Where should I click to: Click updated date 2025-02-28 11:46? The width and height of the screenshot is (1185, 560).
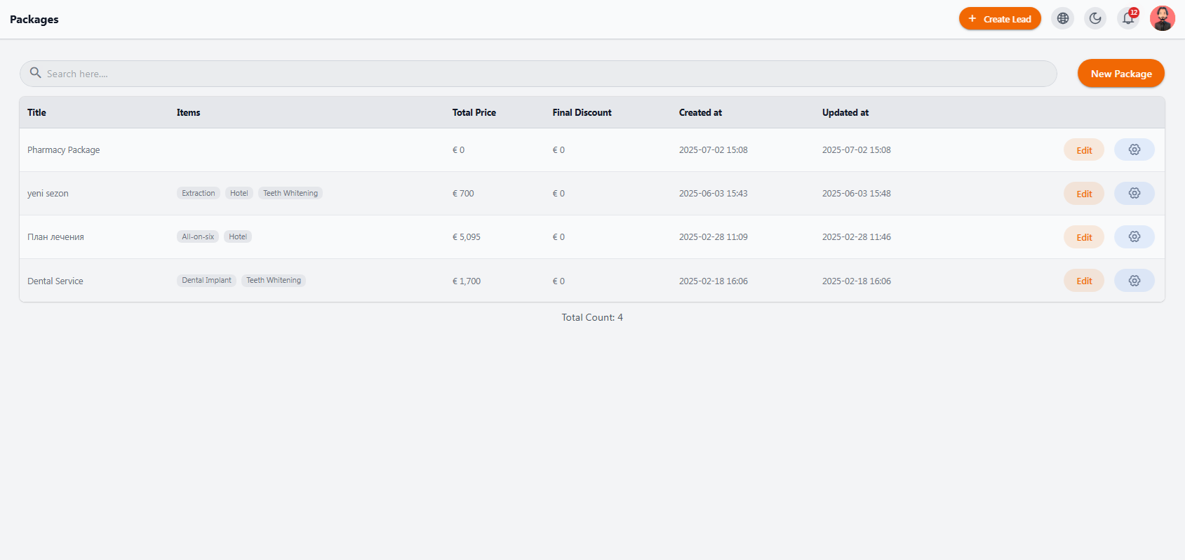tap(857, 237)
